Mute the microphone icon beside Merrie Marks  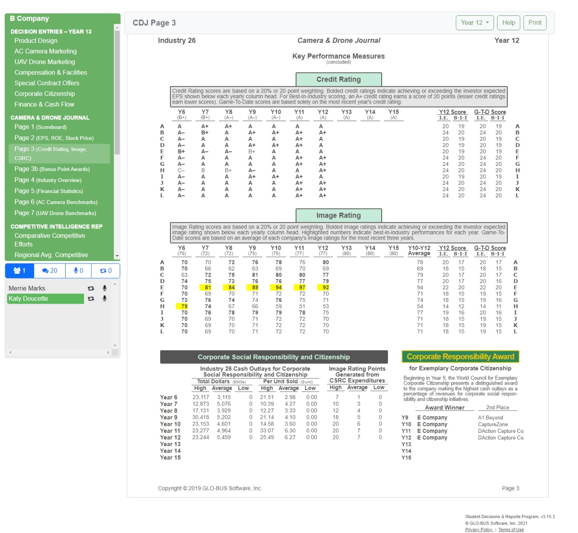click(104, 288)
